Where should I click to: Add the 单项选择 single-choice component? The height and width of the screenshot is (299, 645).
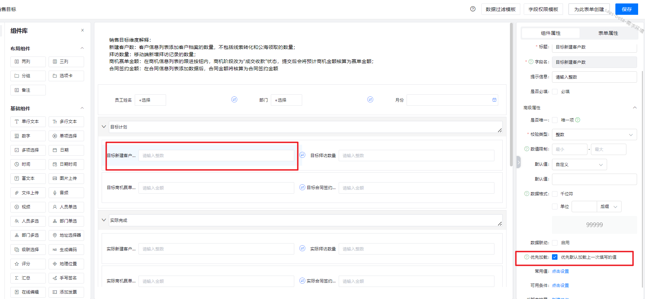[x=66, y=136]
